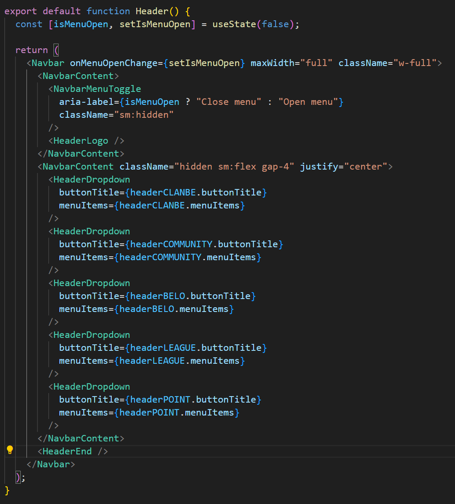The image size is (455, 504).
Task: Click headerCOMMUNITY.menuItems expression
Action: point(188,257)
